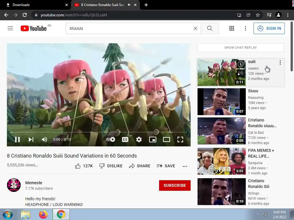This screenshot has width=294, height=220.
Task: Open YouTube hamburger guide menu
Action: (x=10, y=28)
